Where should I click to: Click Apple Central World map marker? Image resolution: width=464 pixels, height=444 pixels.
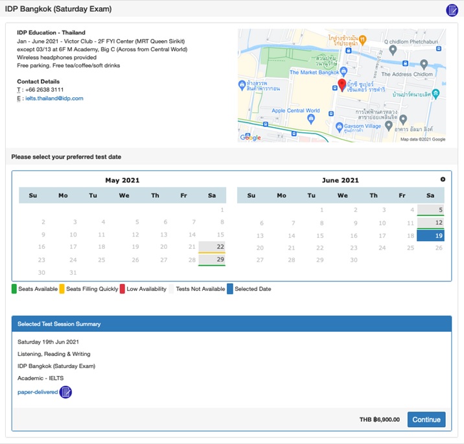[x=310, y=119]
